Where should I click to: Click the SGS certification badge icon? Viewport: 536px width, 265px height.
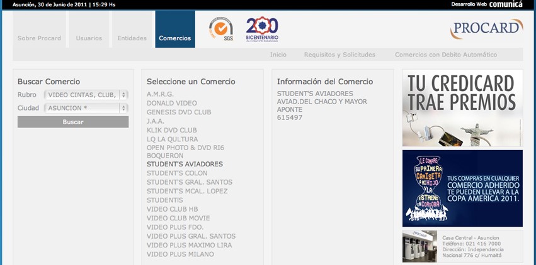(221, 29)
